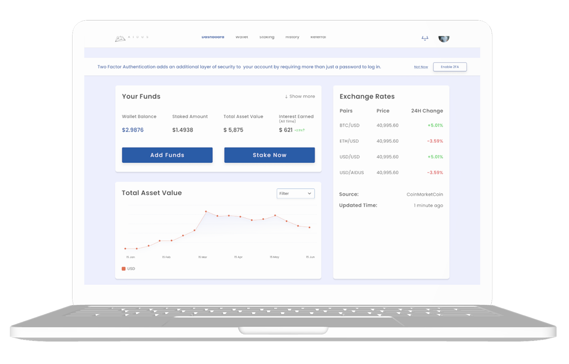Click the USD legend color swatch
Viewport: 569px width, 364px height.
(123, 269)
